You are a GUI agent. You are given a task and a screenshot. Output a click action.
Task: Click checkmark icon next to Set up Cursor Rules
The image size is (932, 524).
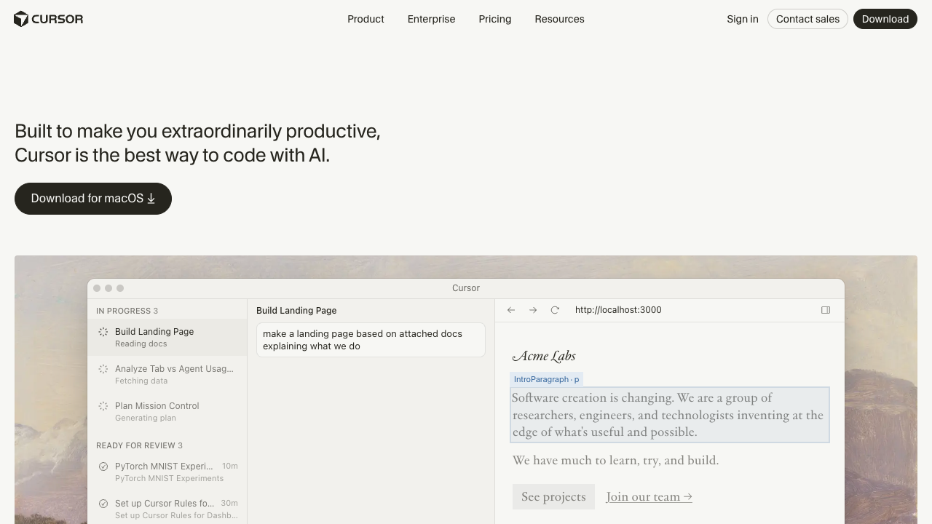point(103,504)
